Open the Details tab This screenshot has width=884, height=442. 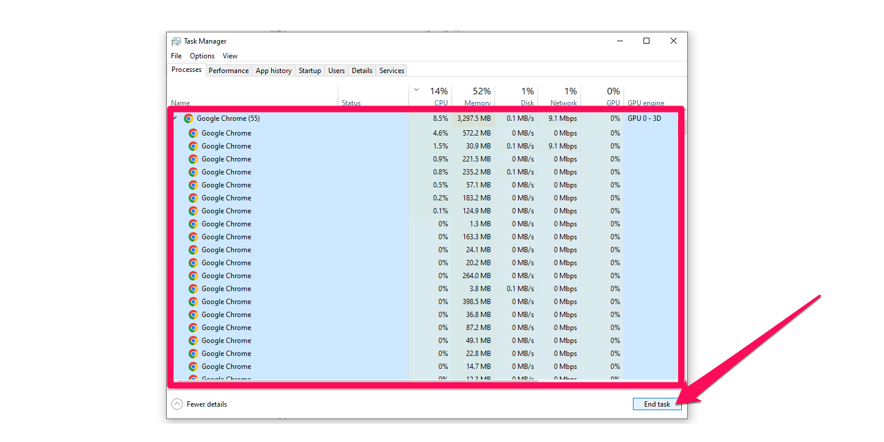click(x=362, y=71)
